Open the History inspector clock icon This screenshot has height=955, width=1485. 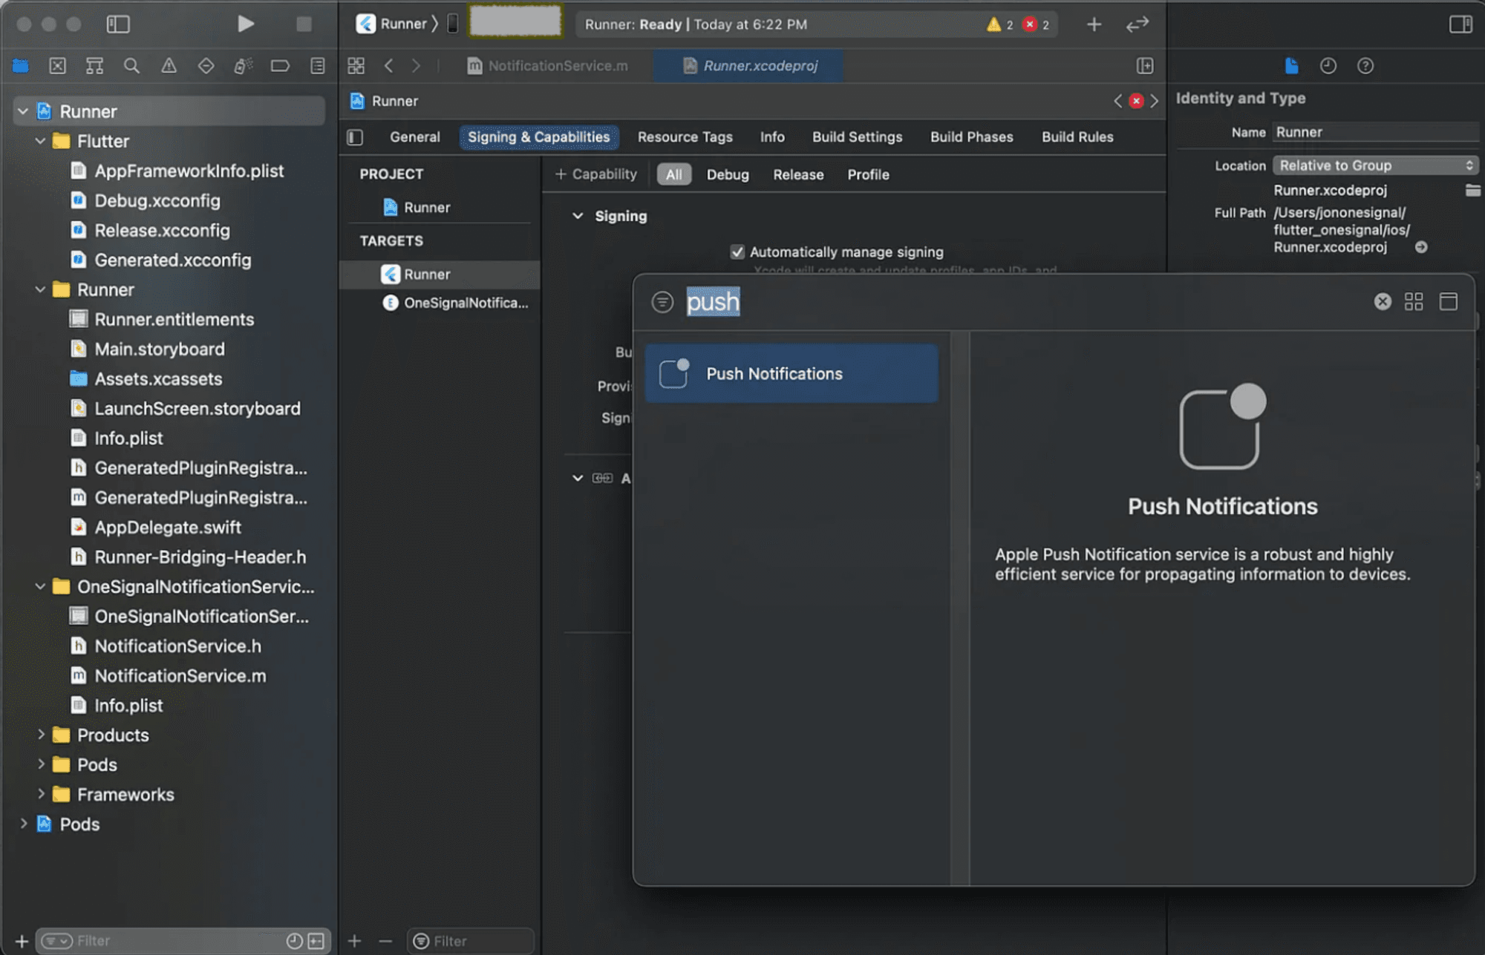coord(1328,65)
